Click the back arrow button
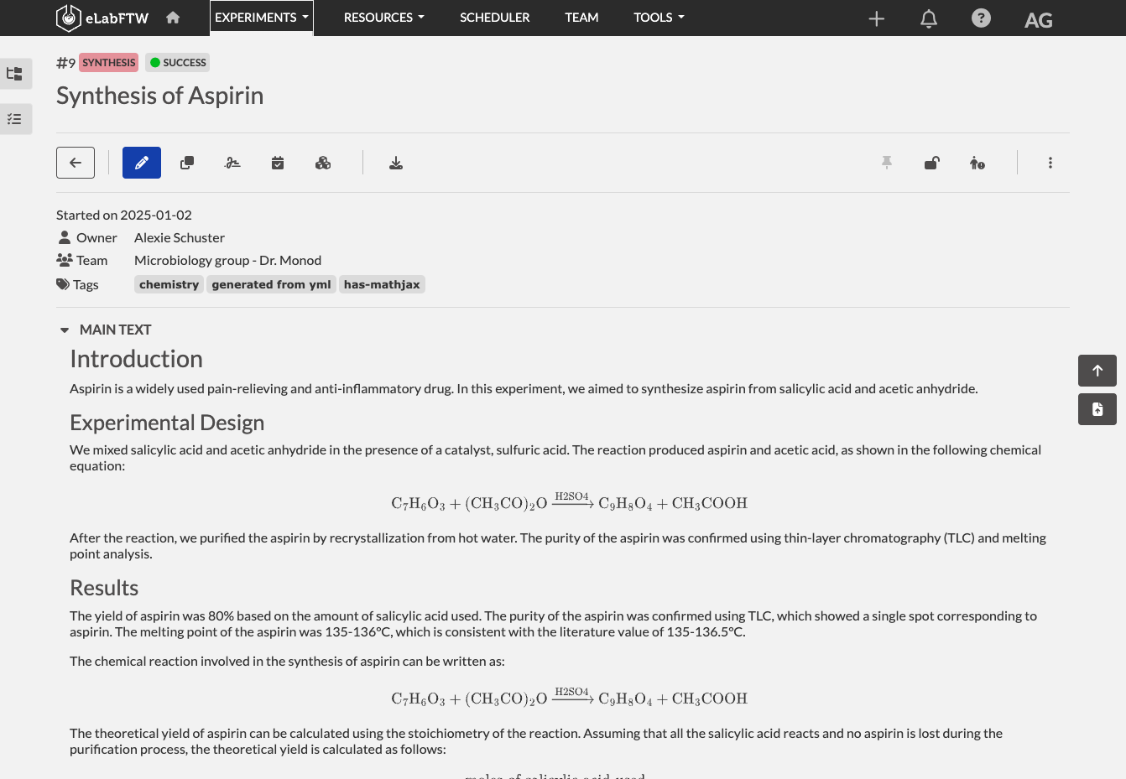Image resolution: width=1126 pixels, height=779 pixels. tap(76, 163)
